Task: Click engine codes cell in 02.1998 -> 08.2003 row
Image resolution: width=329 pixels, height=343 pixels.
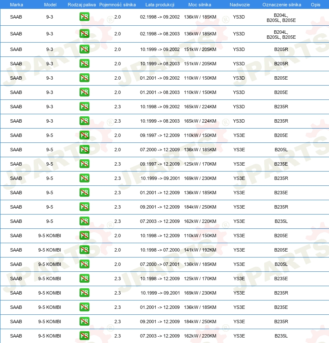Action: 281,35
